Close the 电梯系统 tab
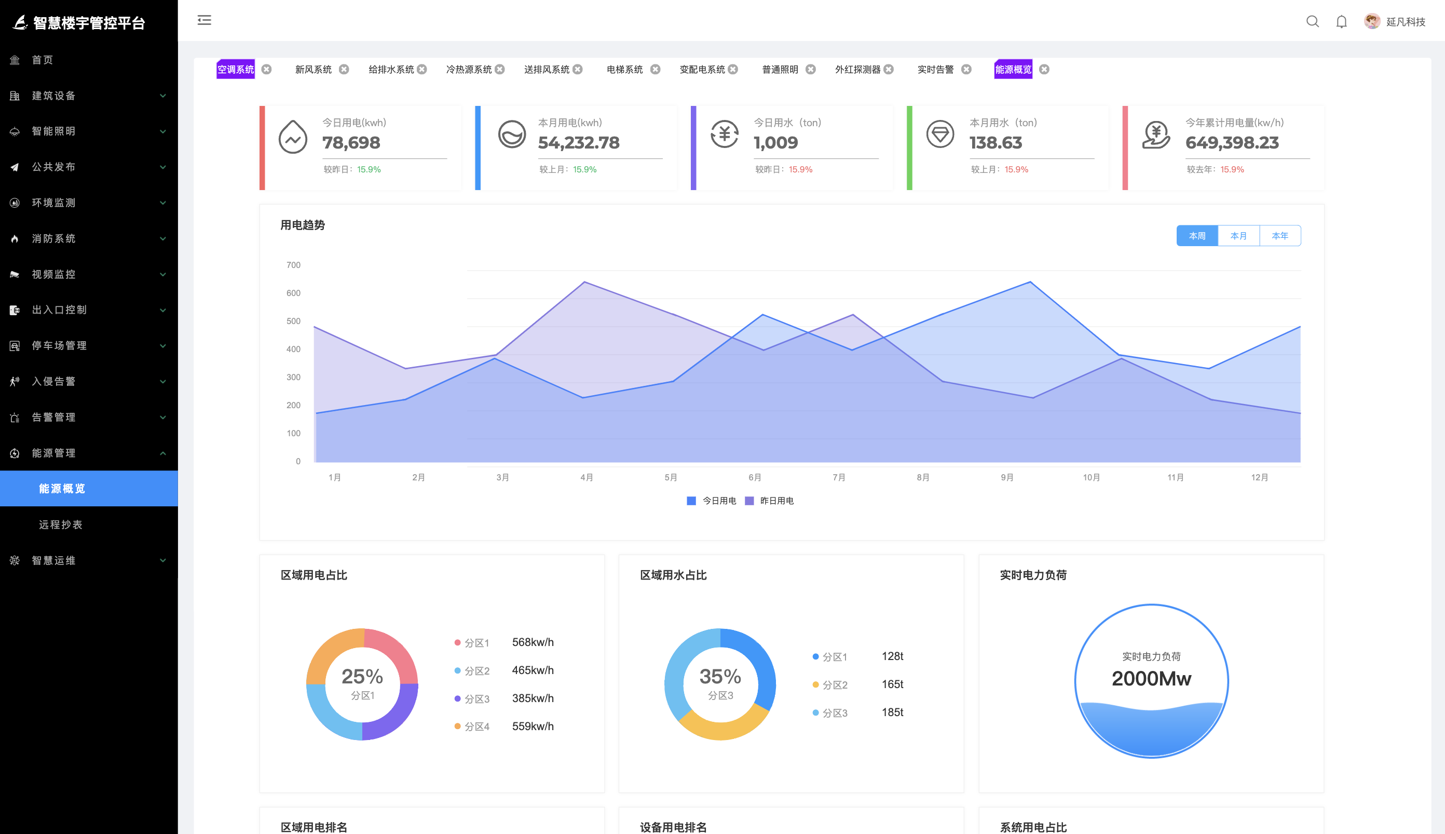1445x834 pixels. pos(656,69)
